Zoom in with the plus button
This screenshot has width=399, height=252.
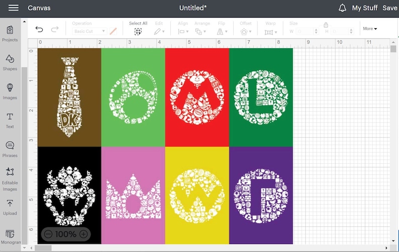[x=83, y=234]
